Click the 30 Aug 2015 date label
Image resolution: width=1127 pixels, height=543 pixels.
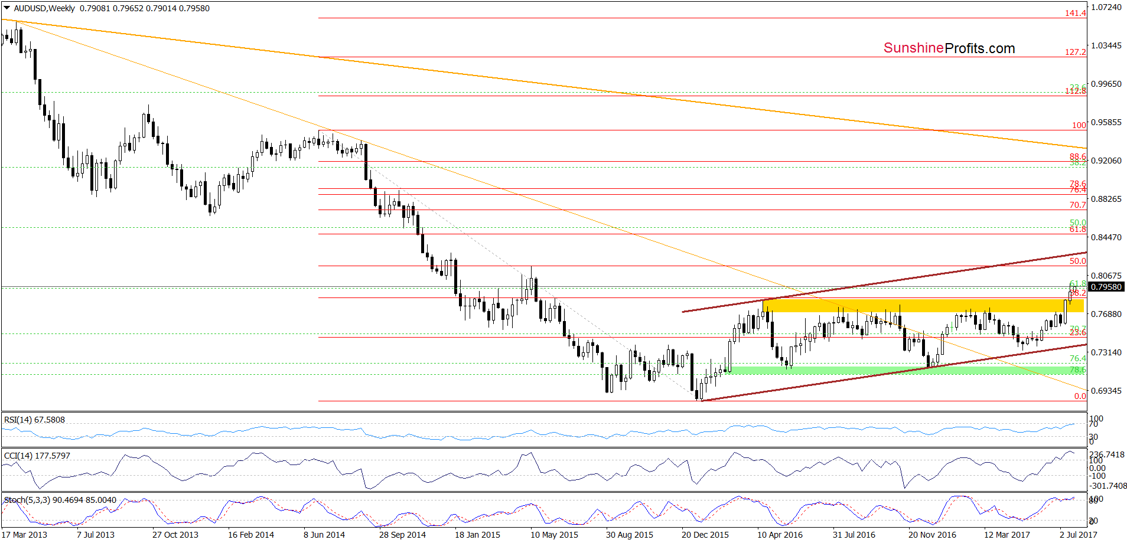click(x=630, y=535)
